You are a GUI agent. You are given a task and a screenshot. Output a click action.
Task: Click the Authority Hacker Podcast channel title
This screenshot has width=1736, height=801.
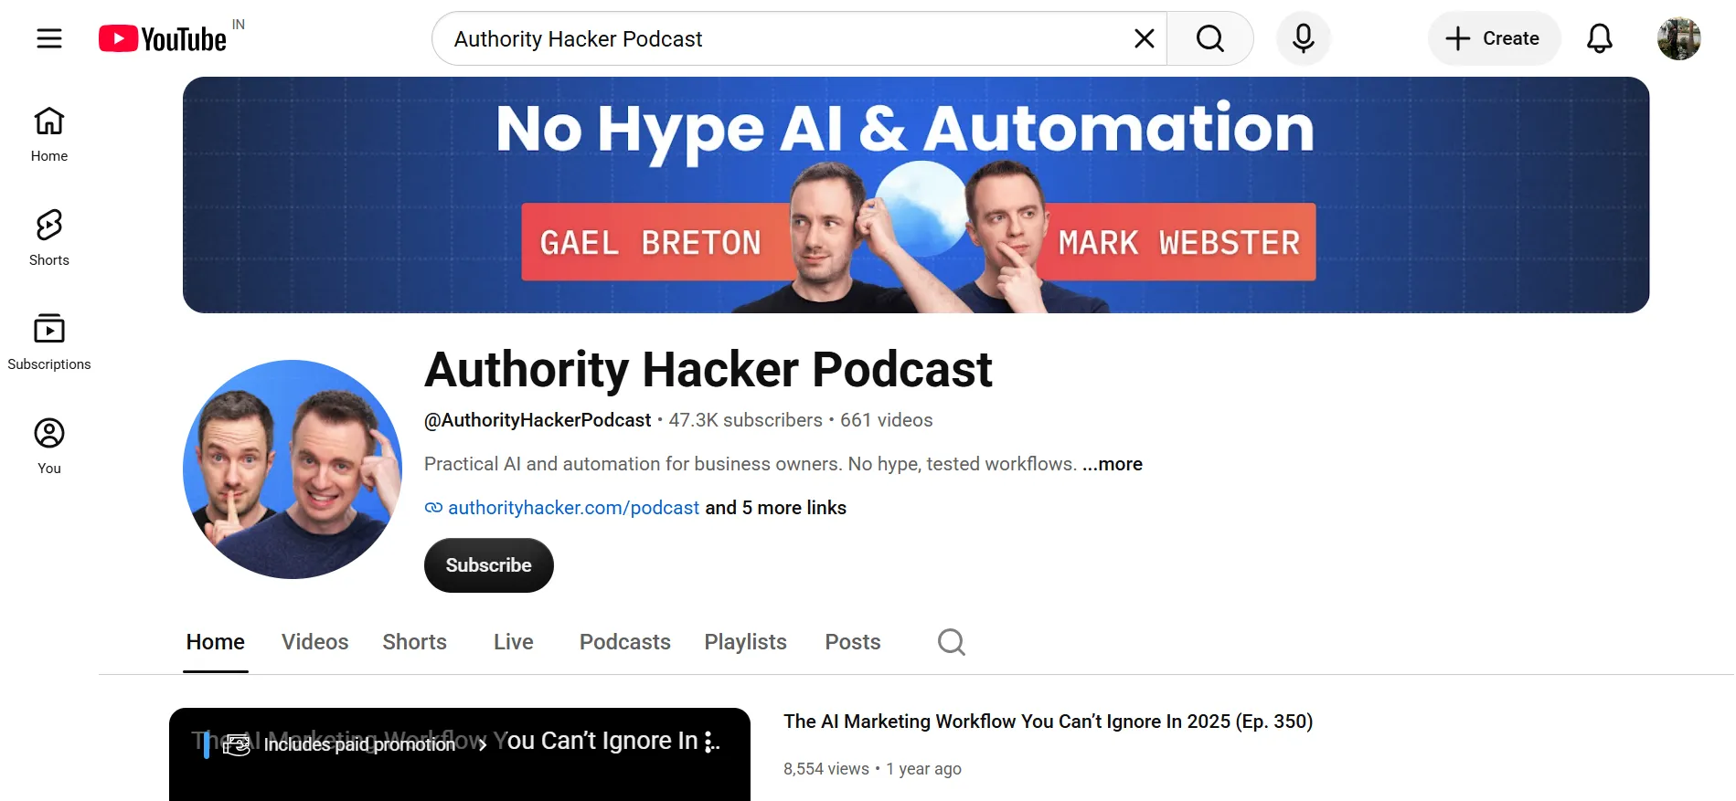pos(708,370)
